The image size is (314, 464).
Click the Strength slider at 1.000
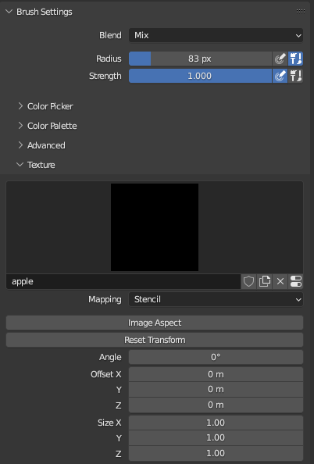tap(201, 76)
